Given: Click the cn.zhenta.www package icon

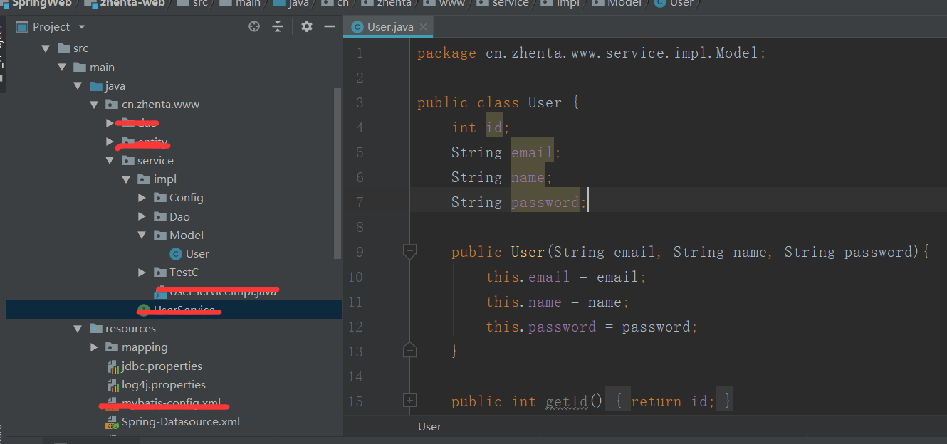Looking at the screenshot, I should 112,105.
